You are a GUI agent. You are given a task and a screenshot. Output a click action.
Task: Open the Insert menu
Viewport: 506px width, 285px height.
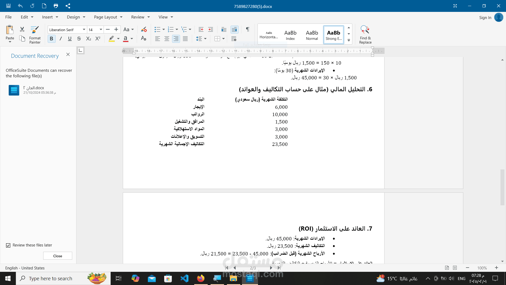pyautogui.click(x=50, y=17)
